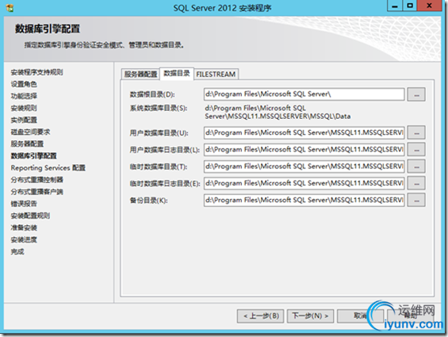Select 安装进度 step in sidebar
The height and width of the screenshot is (337, 448).
[24, 239]
